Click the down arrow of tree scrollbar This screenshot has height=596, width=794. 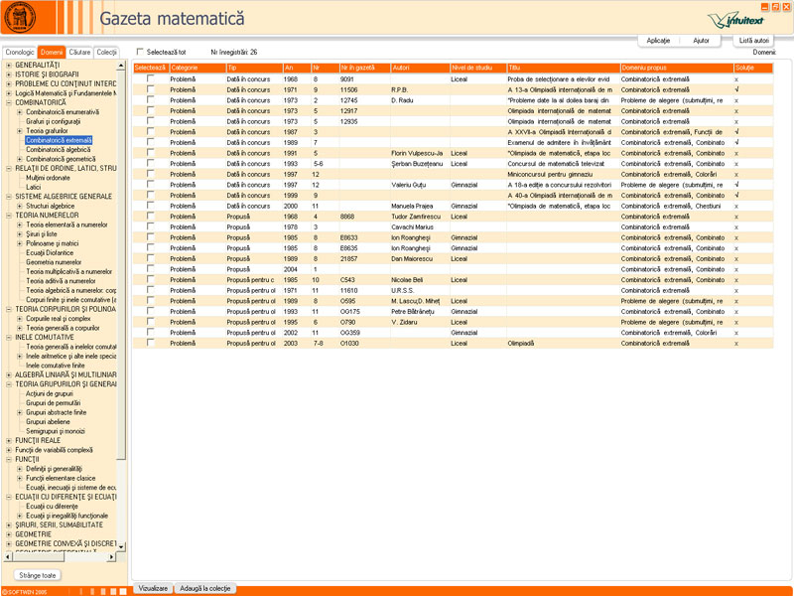pos(121,547)
